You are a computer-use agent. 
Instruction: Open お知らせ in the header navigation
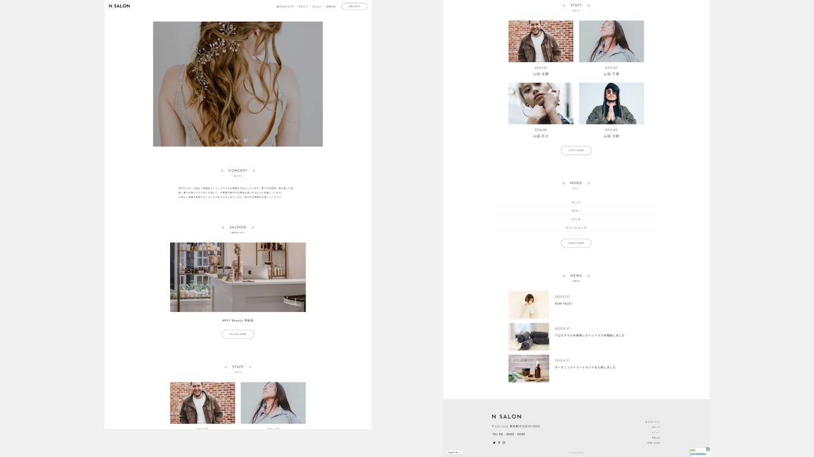pyautogui.click(x=331, y=7)
